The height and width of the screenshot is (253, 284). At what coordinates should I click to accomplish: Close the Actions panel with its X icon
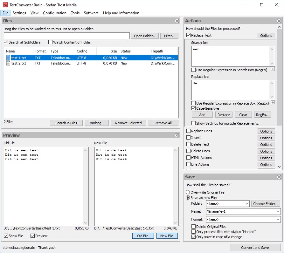[279, 21]
